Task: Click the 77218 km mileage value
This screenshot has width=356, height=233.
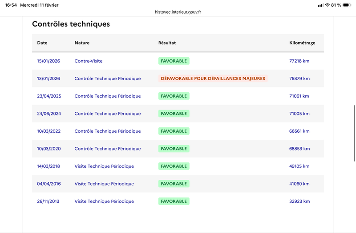Action: 299,61
